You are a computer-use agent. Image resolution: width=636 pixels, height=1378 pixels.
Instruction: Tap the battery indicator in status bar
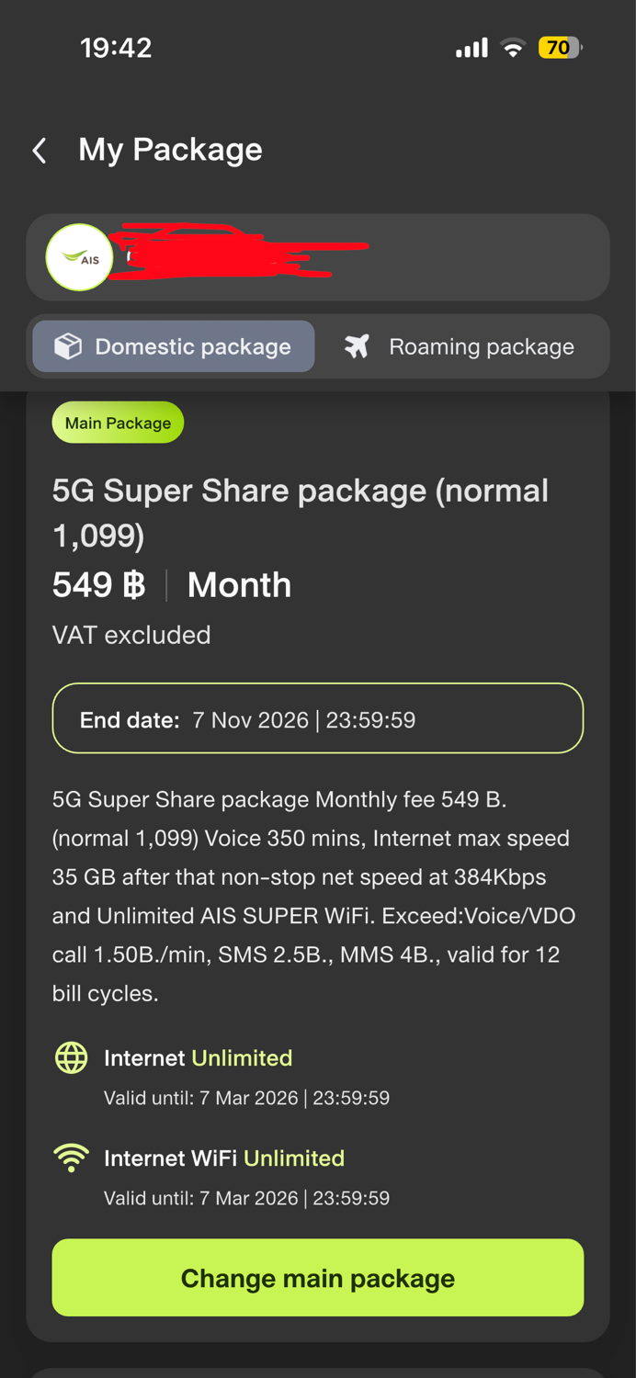(560, 48)
